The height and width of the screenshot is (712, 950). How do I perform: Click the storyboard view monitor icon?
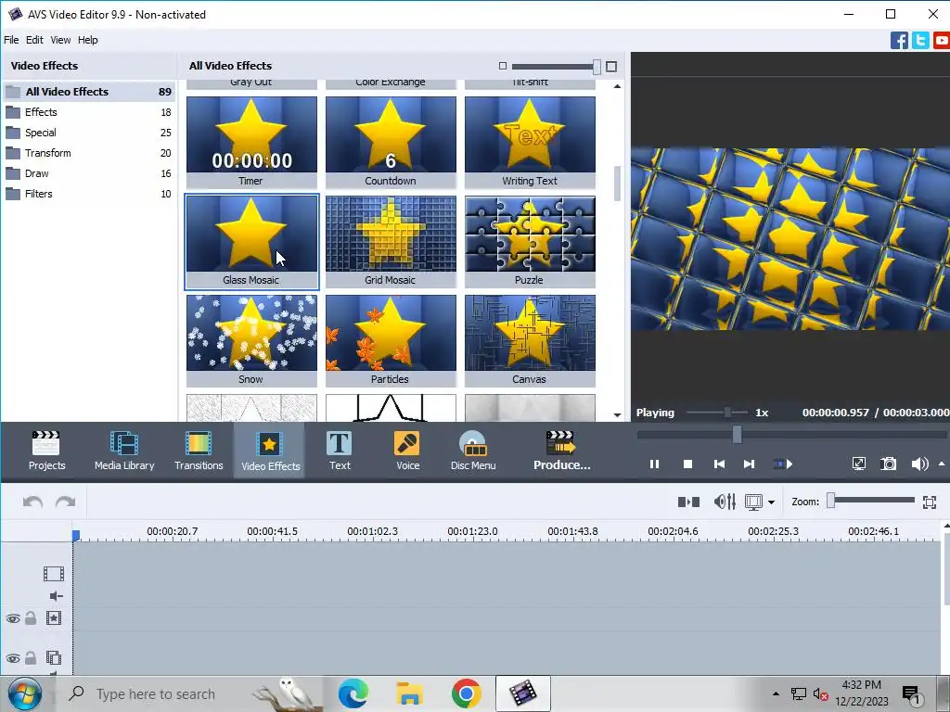pyautogui.click(x=753, y=502)
